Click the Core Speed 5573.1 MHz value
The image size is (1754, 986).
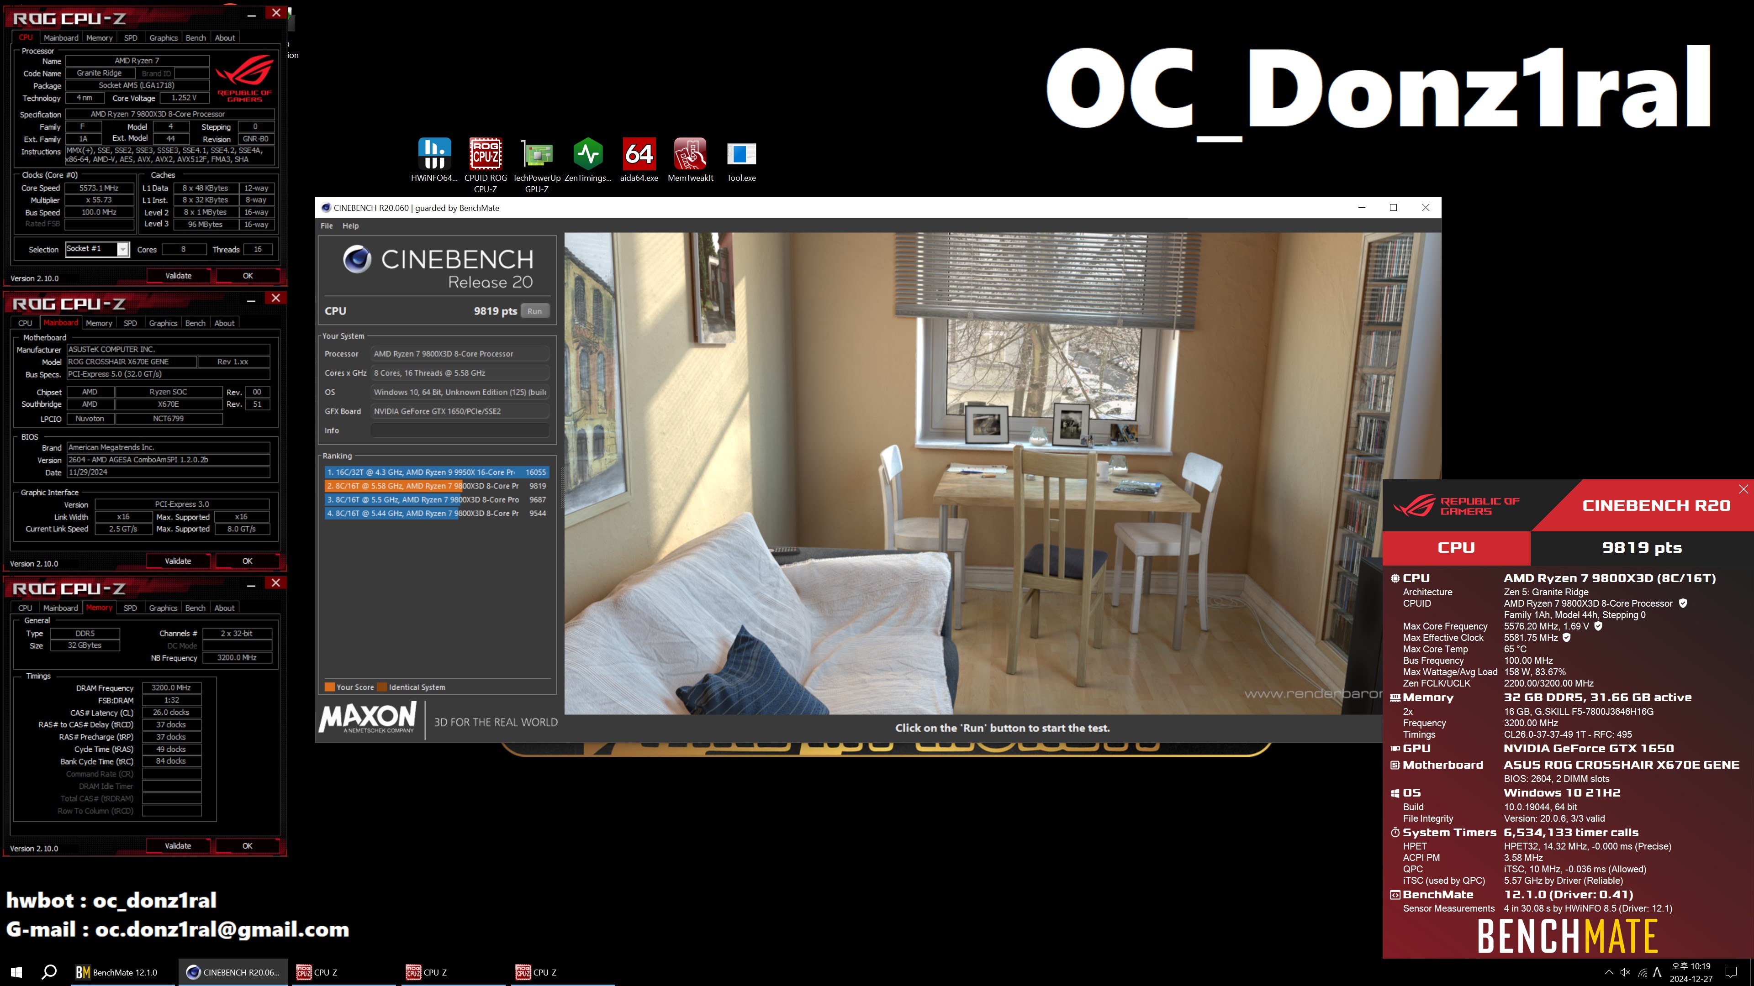pos(100,188)
